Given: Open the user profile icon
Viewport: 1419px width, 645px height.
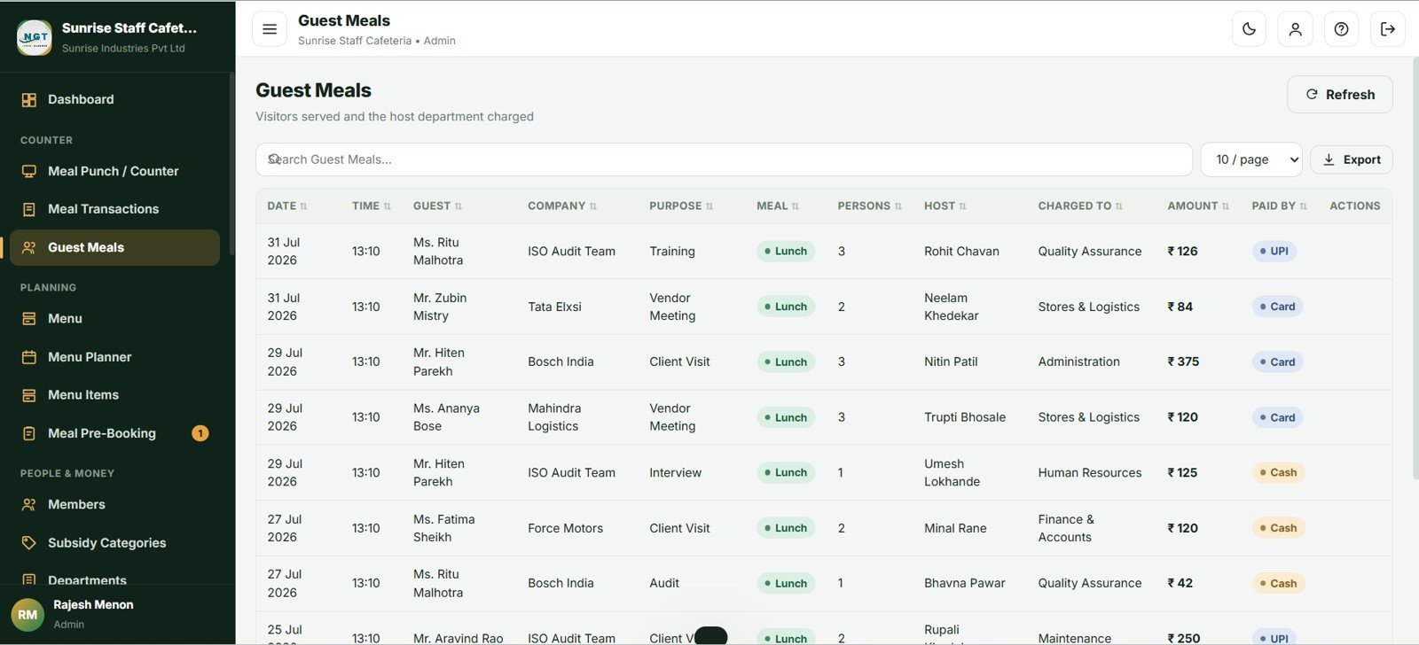Looking at the screenshot, I should [x=1295, y=29].
